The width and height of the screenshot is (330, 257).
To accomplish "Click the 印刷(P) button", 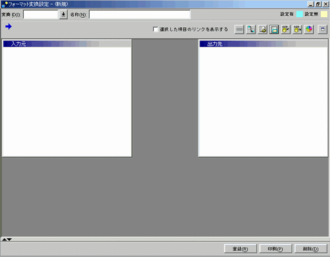I will click(275, 249).
